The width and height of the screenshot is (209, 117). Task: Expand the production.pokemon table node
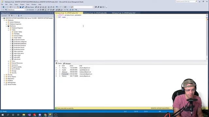[x=10, y=44]
